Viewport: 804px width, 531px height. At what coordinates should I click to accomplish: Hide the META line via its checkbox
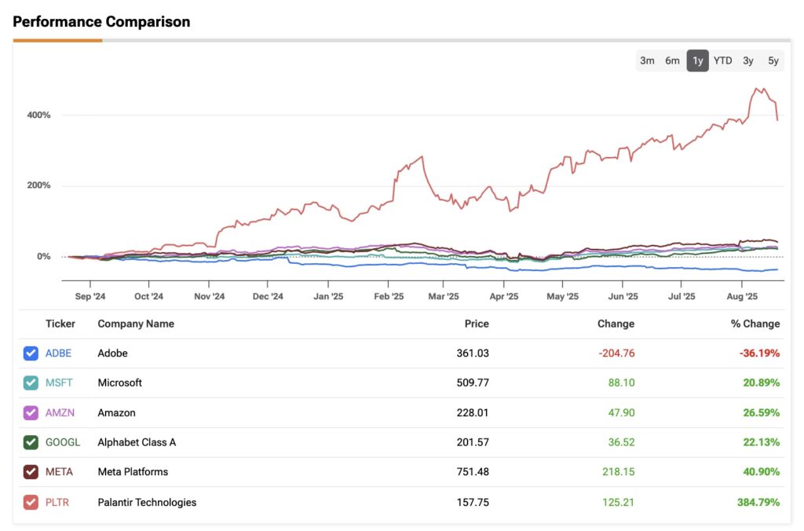click(x=31, y=472)
